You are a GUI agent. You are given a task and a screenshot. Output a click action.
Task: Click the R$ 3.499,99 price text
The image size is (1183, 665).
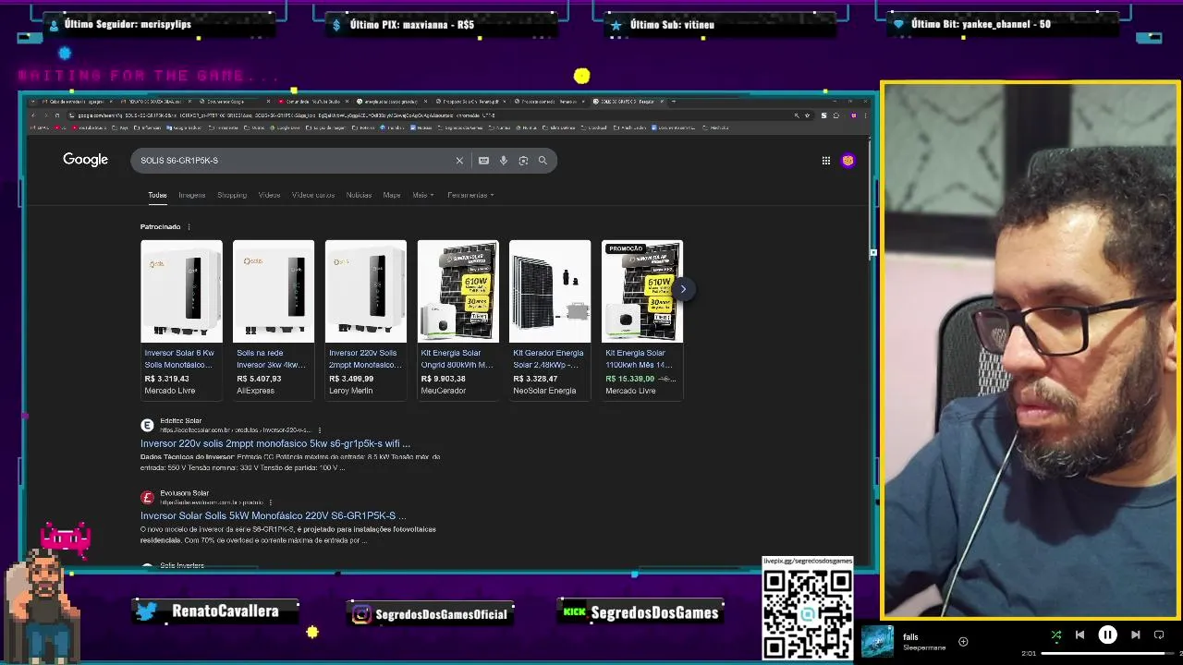pyautogui.click(x=351, y=379)
